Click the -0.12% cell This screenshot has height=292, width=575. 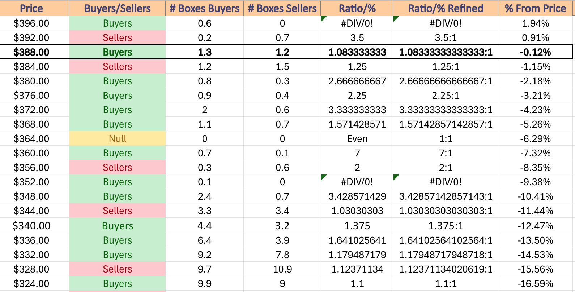[x=535, y=52]
